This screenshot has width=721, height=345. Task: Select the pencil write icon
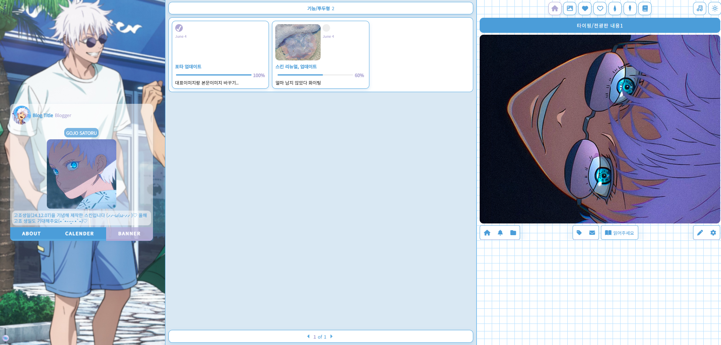point(700,233)
